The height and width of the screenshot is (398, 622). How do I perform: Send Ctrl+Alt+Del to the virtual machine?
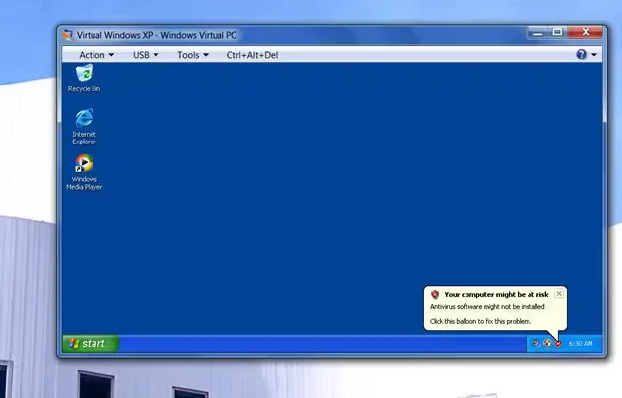point(252,55)
